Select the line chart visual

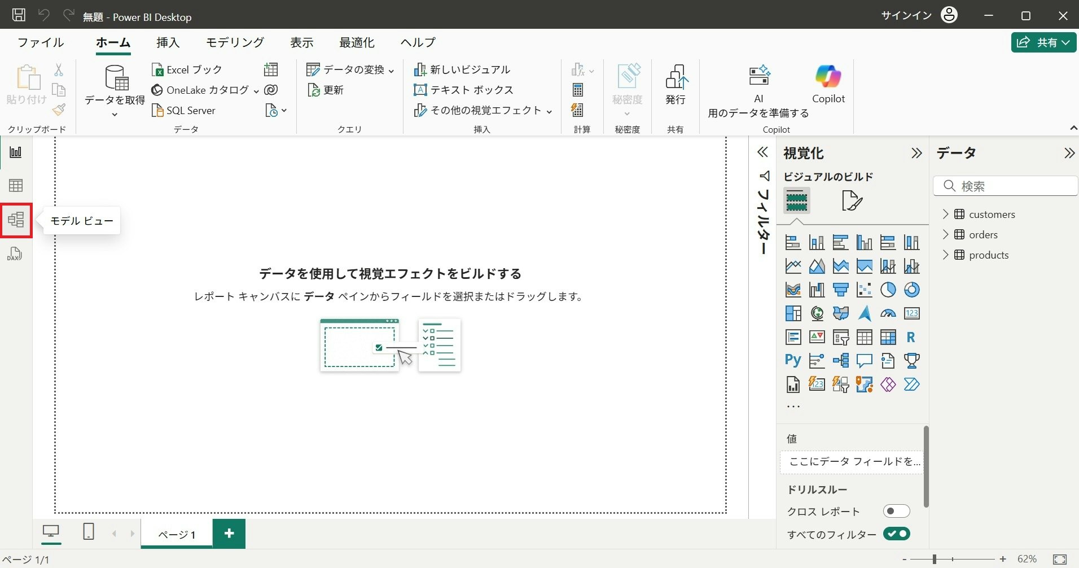coord(793,266)
